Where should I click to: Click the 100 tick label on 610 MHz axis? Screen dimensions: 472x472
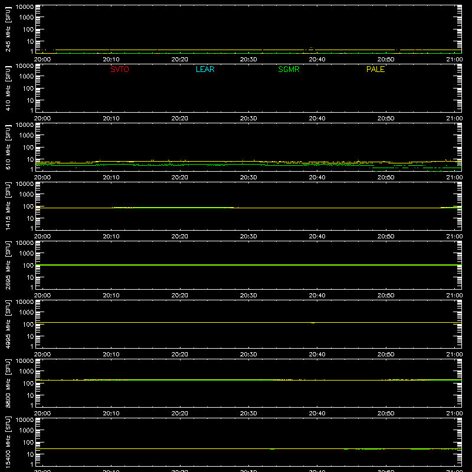coord(28,147)
